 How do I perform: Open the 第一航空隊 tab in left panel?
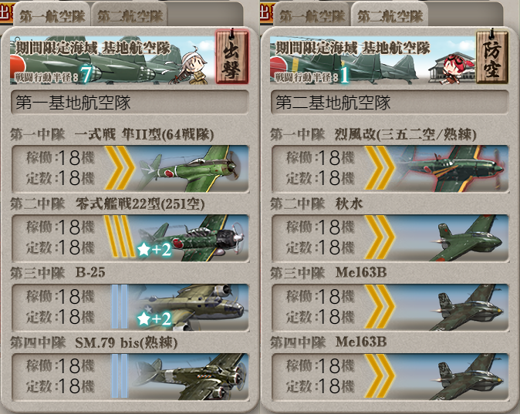pyautogui.click(x=52, y=16)
